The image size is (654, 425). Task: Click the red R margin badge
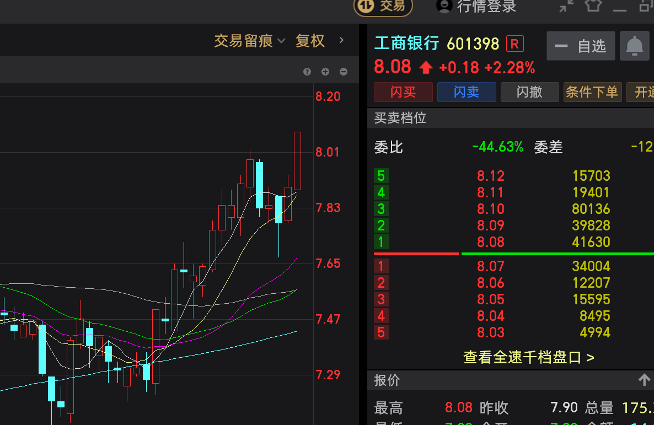[514, 44]
